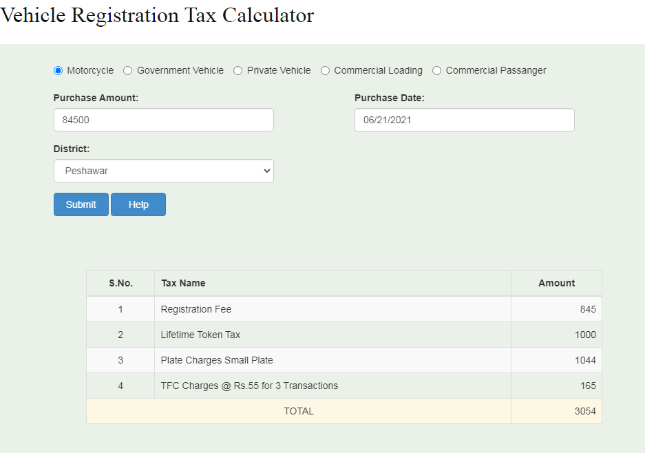This screenshot has width=645, height=453.
Task: Focus the Purchase Date field
Action: pos(464,120)
